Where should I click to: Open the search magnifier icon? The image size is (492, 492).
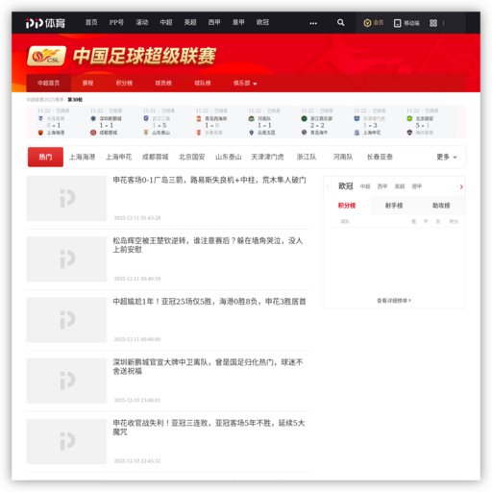pyautogui.click(x=340, y=22)
